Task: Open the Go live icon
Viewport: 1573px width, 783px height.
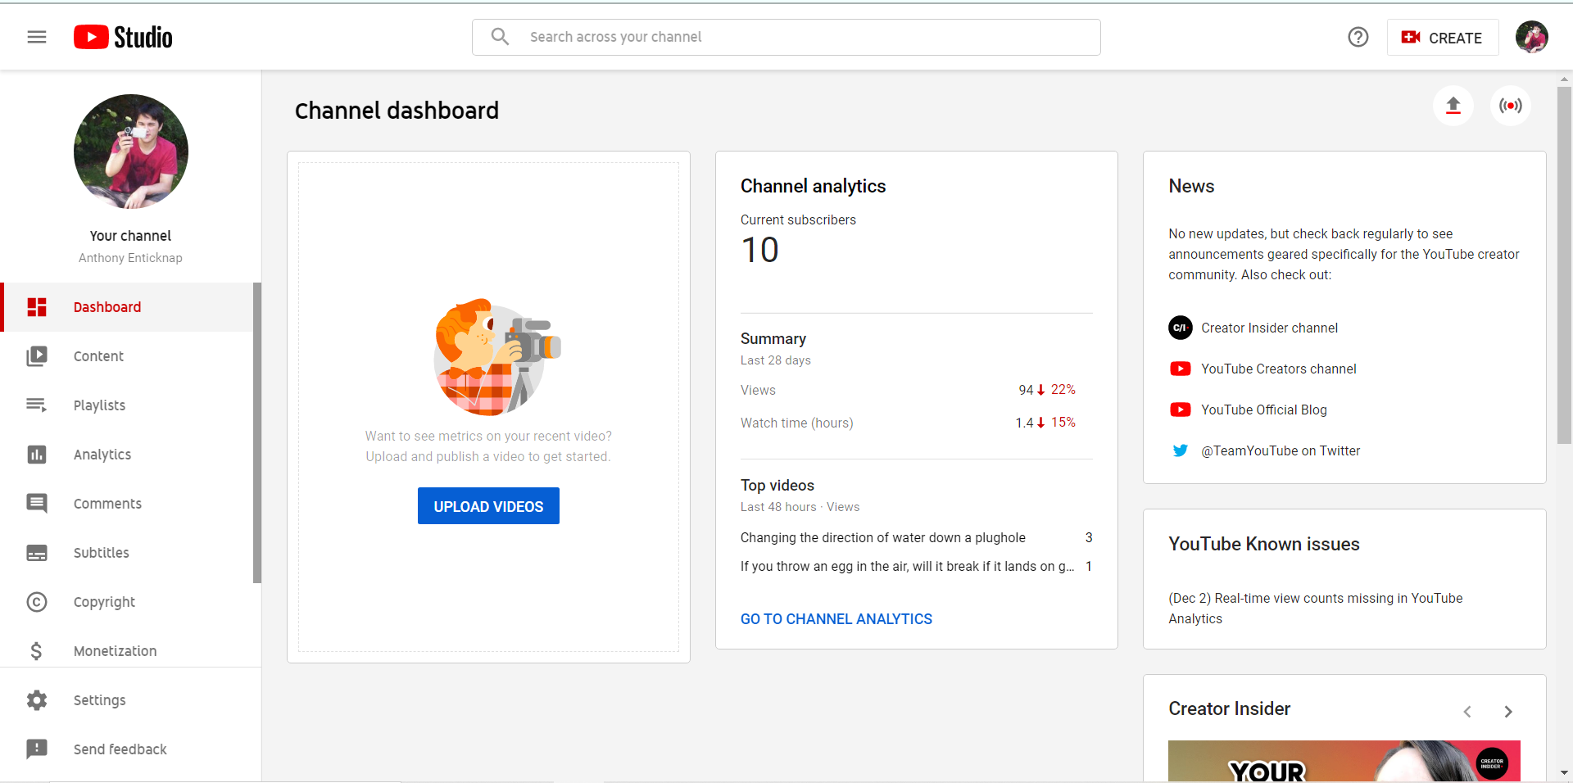Action: [1511, 106]
